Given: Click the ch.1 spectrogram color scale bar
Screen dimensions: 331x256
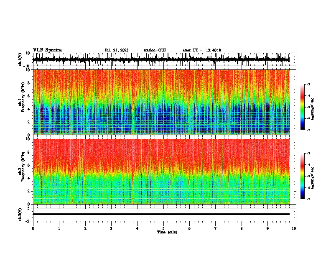Looking at the screenshot, I should pyautogui.click(x=303, y=107).
